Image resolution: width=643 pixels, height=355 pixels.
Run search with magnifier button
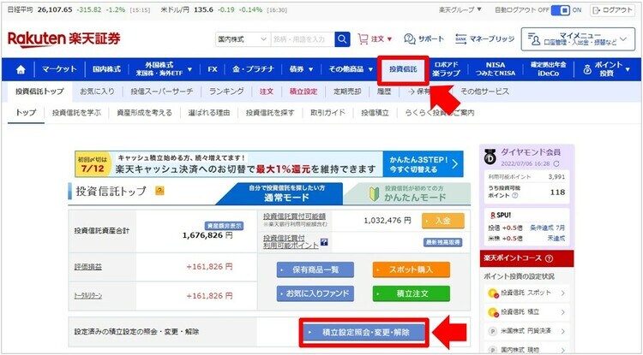click(342, 39)
